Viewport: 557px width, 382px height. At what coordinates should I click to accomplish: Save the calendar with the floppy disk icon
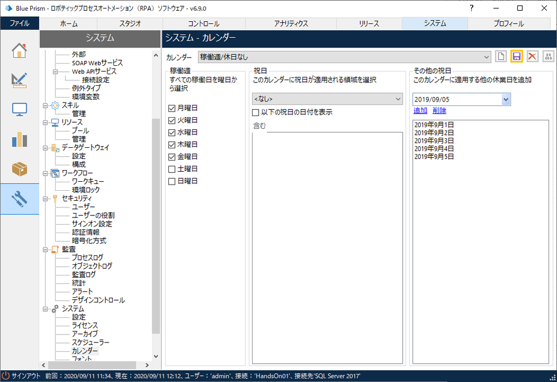[516, 56]
